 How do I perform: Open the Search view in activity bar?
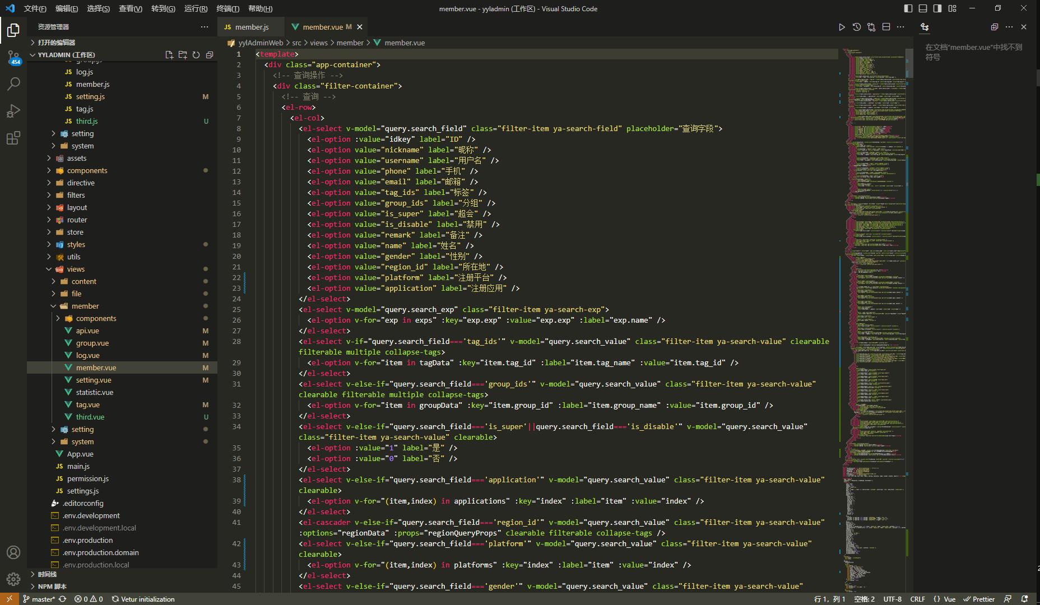pyautogui.click(x=13, y=84)
